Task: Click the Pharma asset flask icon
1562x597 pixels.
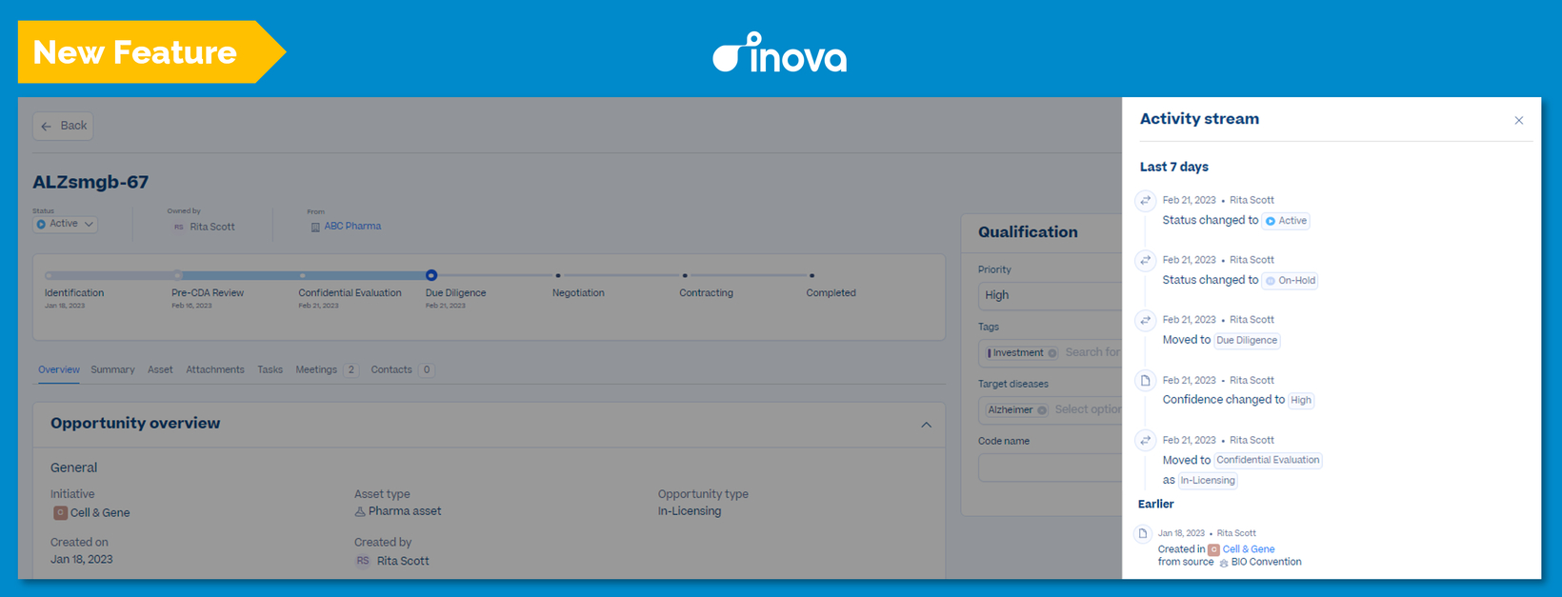Action: pos(360,511)
